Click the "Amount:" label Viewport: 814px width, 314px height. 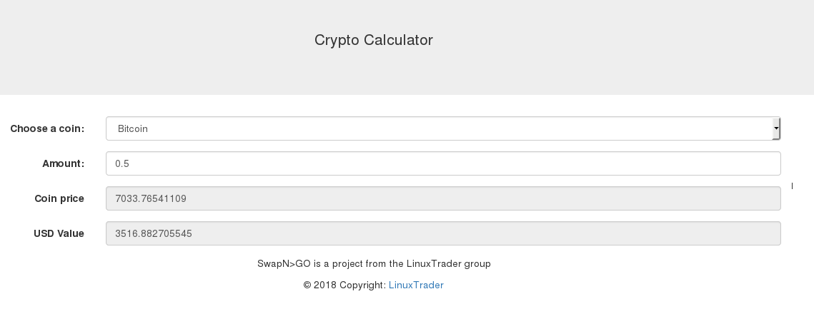(63, 164)
